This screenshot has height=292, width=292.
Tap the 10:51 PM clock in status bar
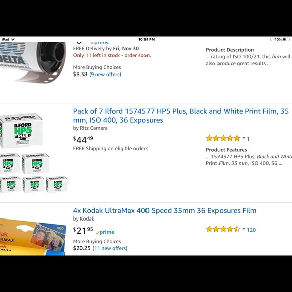[x=147, y=39]
